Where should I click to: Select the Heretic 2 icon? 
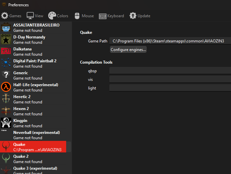[6, 99]
